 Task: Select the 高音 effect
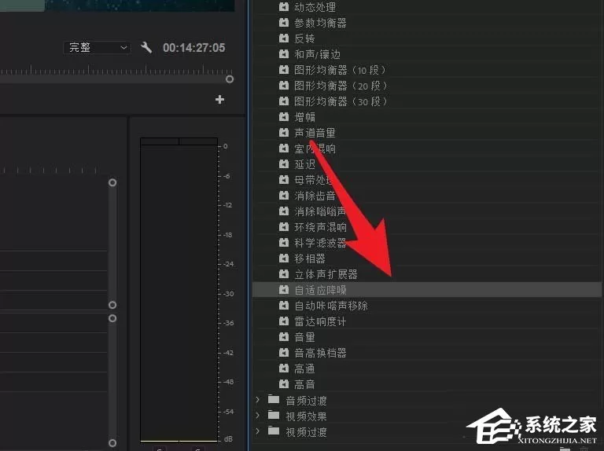304,384
